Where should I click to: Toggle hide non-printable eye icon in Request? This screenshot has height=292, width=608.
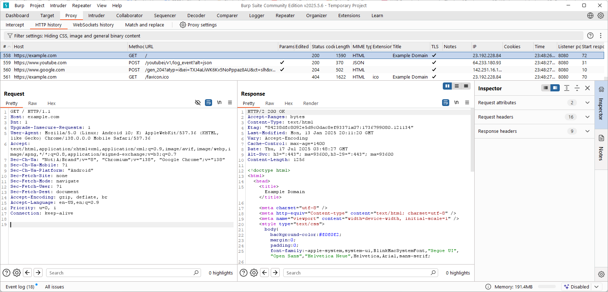198,102
